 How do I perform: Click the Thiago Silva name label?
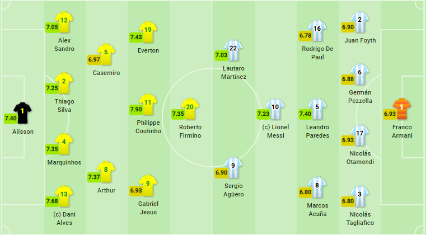(64, 105)
